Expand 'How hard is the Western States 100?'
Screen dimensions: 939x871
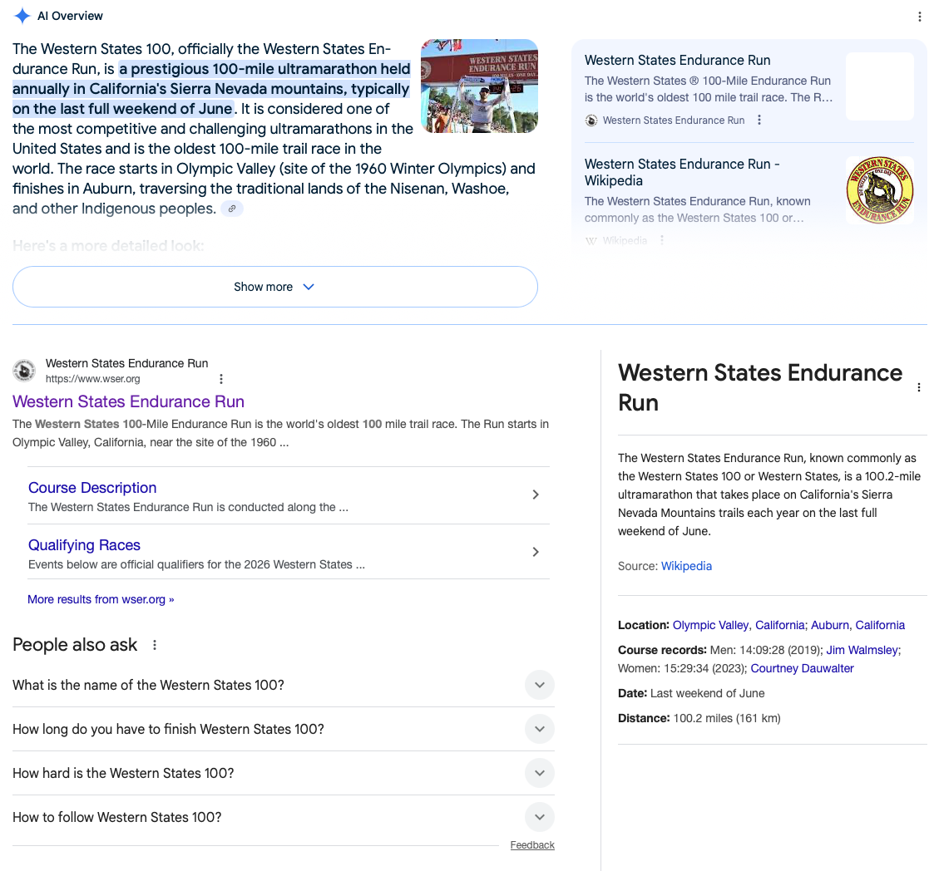coord(284,773)
